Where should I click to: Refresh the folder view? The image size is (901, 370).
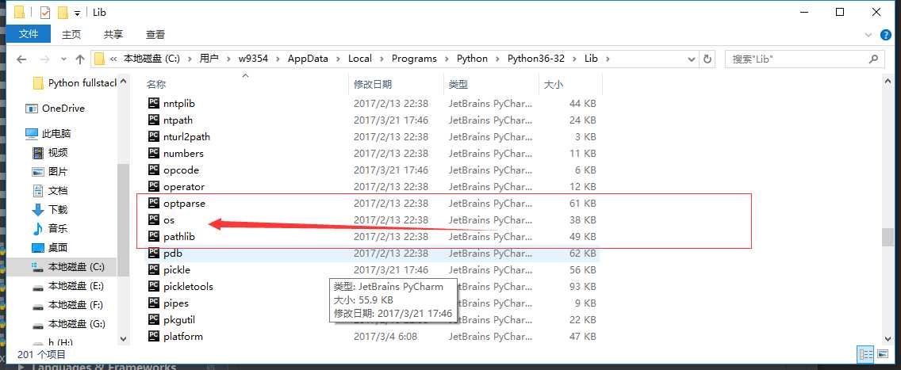(707, 59)
